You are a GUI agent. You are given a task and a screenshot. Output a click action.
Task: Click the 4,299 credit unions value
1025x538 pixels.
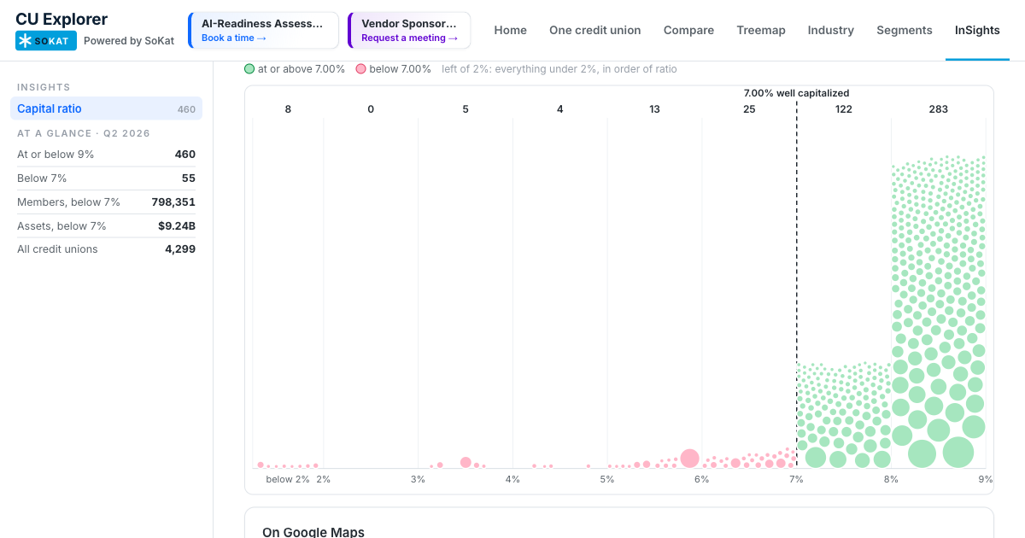pos(180,249)
